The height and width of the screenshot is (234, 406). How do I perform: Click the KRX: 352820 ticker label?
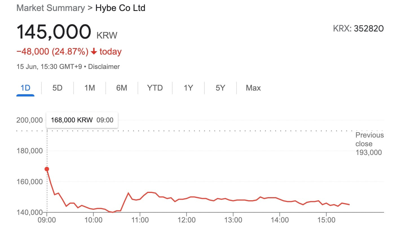click(358, 29)
